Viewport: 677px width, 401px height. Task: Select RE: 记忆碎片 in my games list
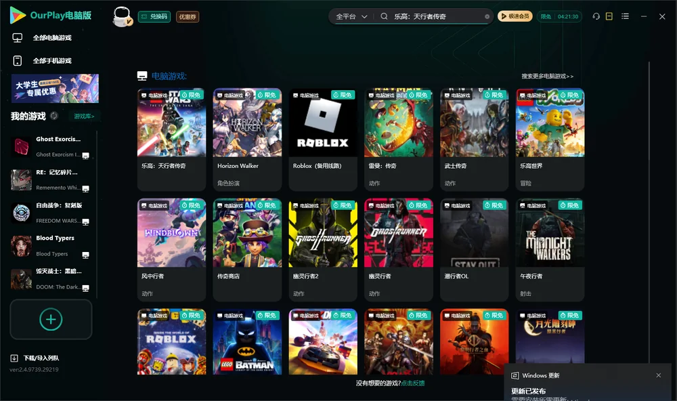pyautogui.click(x=51, y=180)
